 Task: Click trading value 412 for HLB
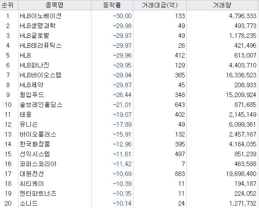(x=180, y=55)
